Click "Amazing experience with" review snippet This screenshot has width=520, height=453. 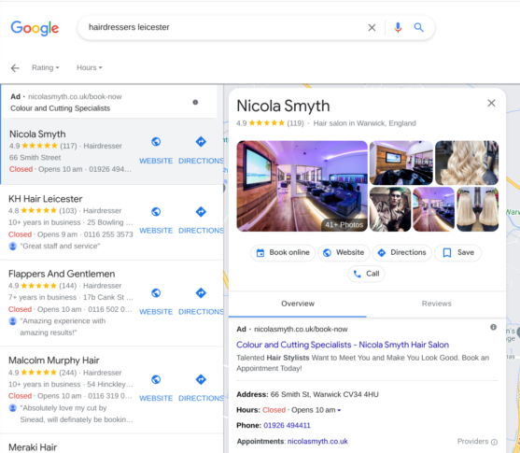[63, 321]
